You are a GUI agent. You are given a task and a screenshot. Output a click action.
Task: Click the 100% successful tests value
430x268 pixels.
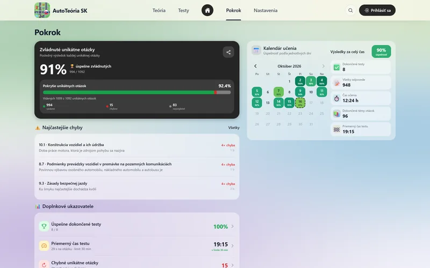(x=220, y=226)
